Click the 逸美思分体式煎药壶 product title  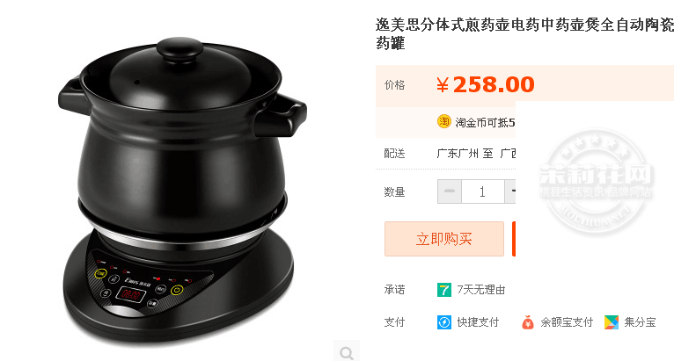pyautogui.click(x=524, y=33)
